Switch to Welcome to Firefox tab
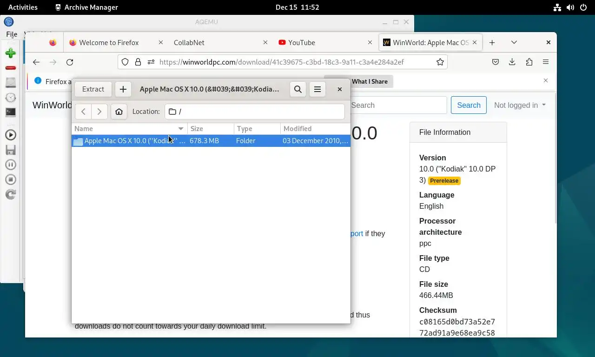The image size is (595, 357). pyautogui.click(x=116, y=42)
